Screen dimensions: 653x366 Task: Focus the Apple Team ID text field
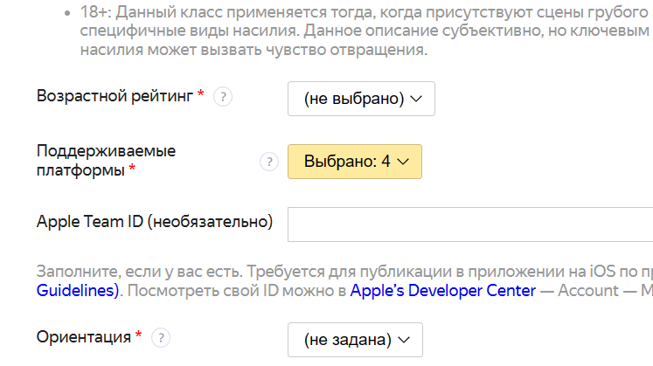click(470, 224)
